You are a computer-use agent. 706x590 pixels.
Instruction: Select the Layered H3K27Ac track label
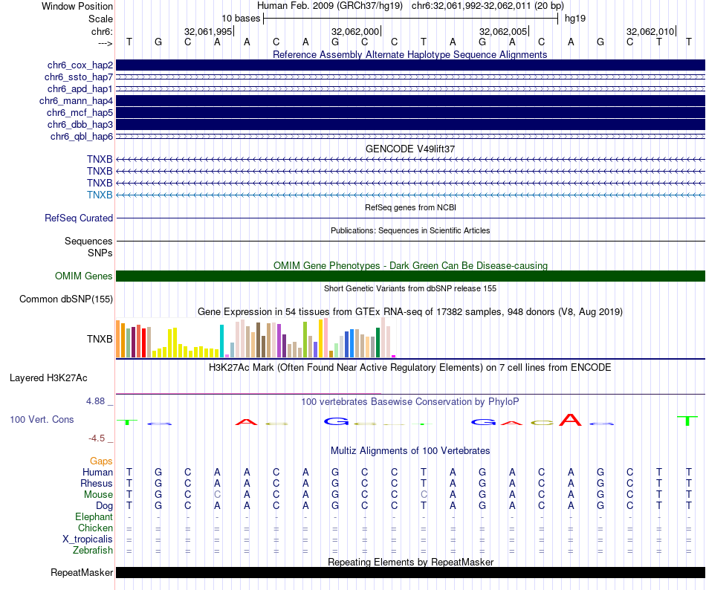tap(48, 378)
